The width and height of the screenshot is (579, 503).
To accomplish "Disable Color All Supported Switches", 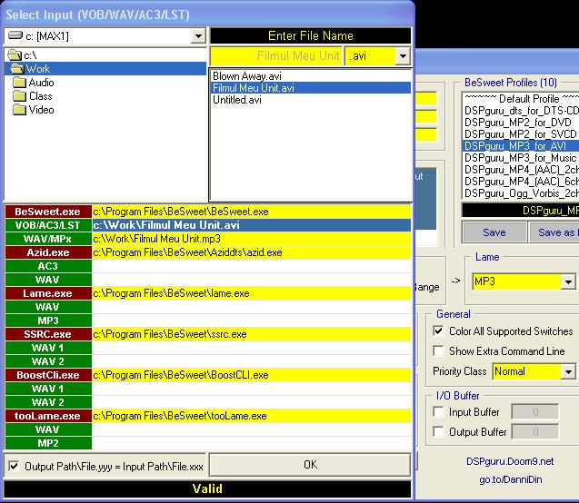I will [x=439, y=332].
